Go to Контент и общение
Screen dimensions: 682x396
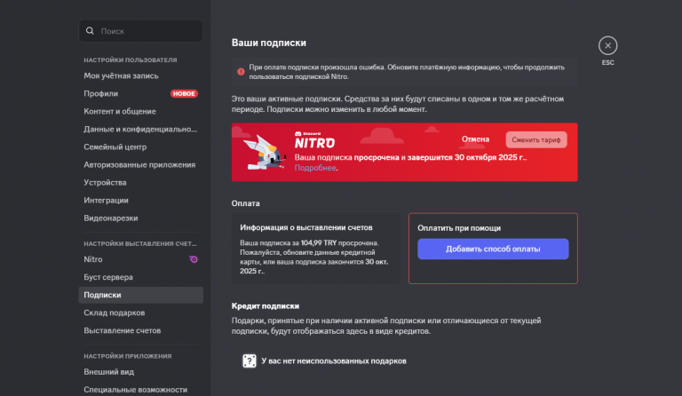tap(140, 111)
